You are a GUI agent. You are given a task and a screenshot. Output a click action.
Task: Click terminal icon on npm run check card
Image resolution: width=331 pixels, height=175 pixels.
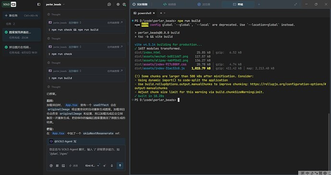50,47
